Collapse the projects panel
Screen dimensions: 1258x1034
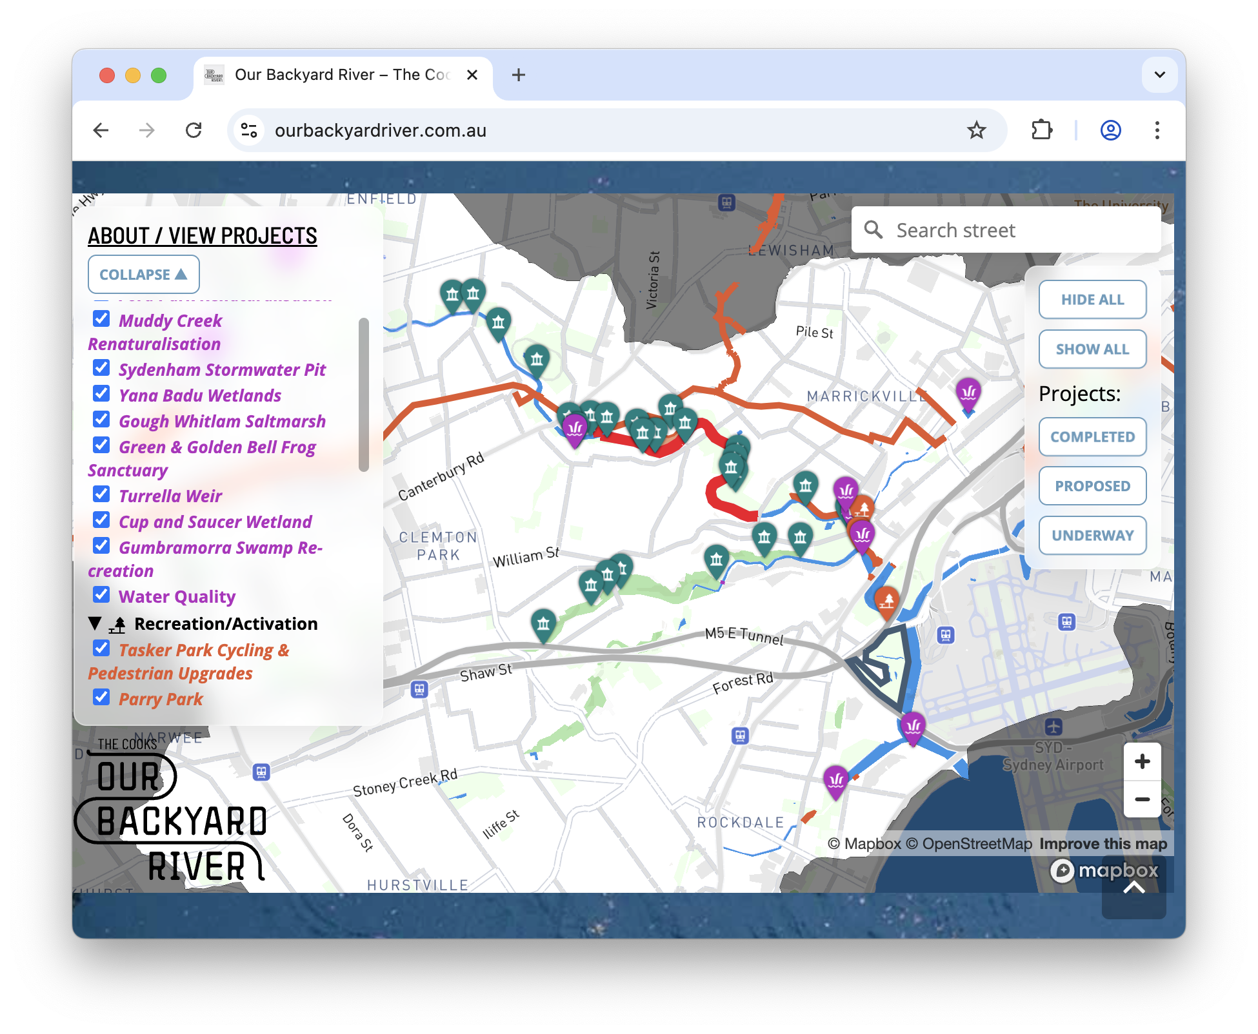point(143,275)
